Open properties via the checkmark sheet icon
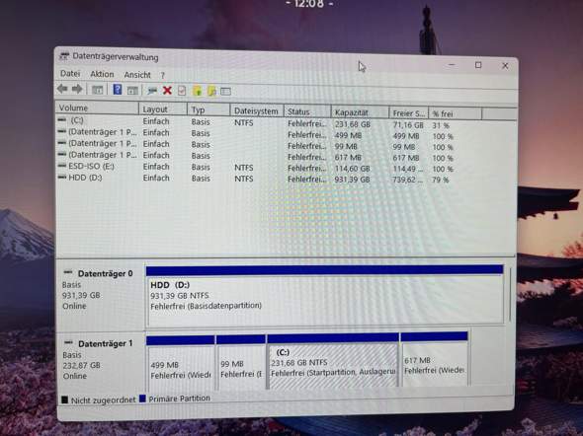The height and width of the screenshot is (436, 583). point(182,91)
